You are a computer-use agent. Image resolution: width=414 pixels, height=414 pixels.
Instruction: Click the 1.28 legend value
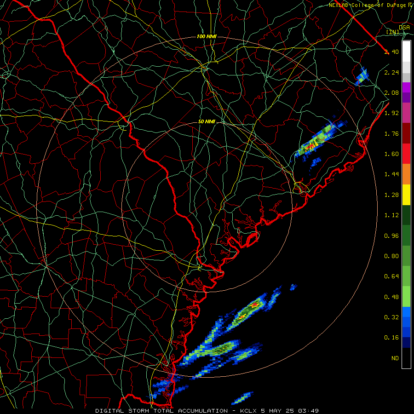pos(391,195)
